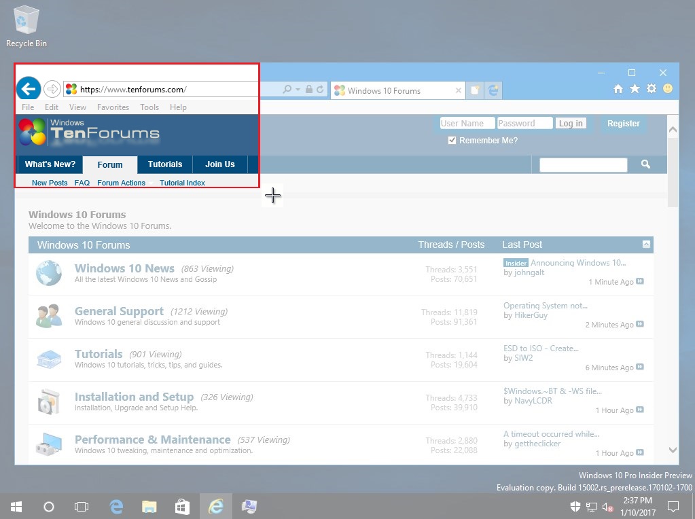Go to last post icon beside 1 Minute Ago
The height and width of the screenshot is (519, 695).
[x=639, y=281]
